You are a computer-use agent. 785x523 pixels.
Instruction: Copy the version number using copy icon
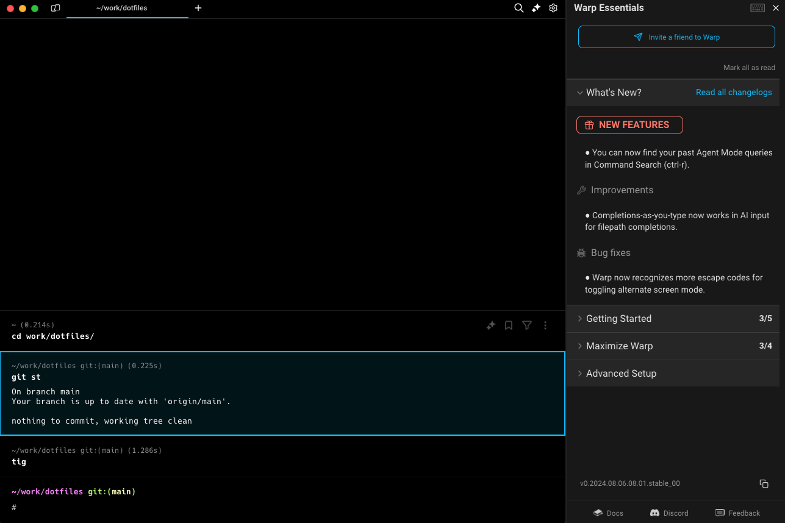point(764,483)
